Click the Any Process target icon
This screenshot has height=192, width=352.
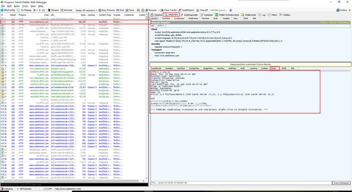(x=100, y=10)
